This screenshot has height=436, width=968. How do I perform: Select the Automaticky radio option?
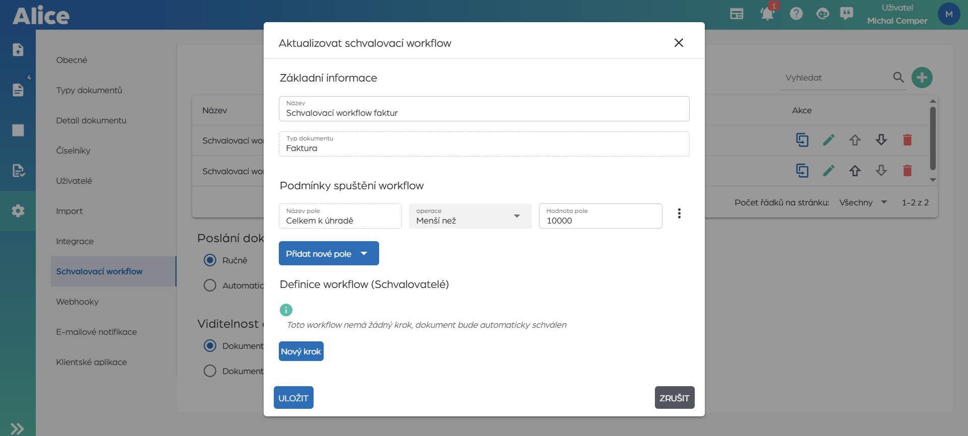point(210,285)
